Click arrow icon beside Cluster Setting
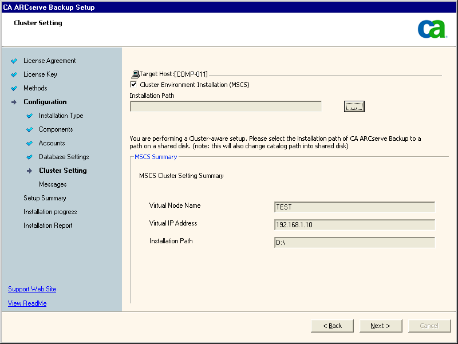 [30, 171]
